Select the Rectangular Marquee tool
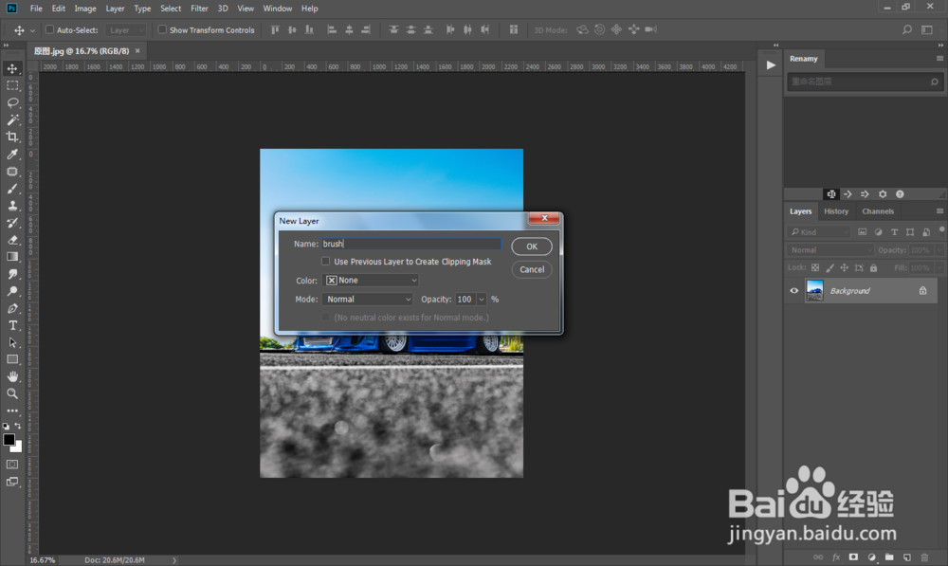948x566 pixels. [12, 86]
